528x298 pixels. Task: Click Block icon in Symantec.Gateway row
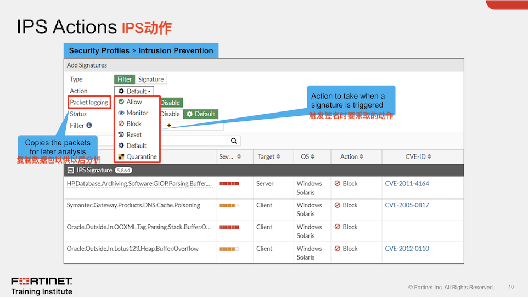(x=338, y=205)
